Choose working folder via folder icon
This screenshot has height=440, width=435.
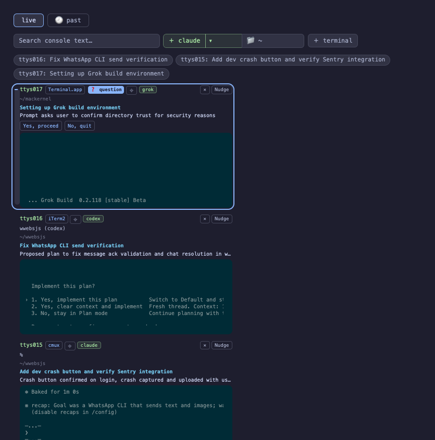[x=251, y=41]
